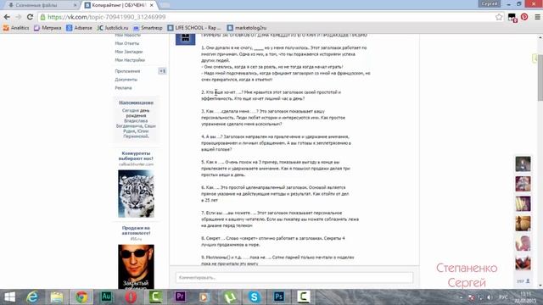Switch to Google Chrome on the taskbar
This screenshot has width=543, height=305.
point(81,297)
